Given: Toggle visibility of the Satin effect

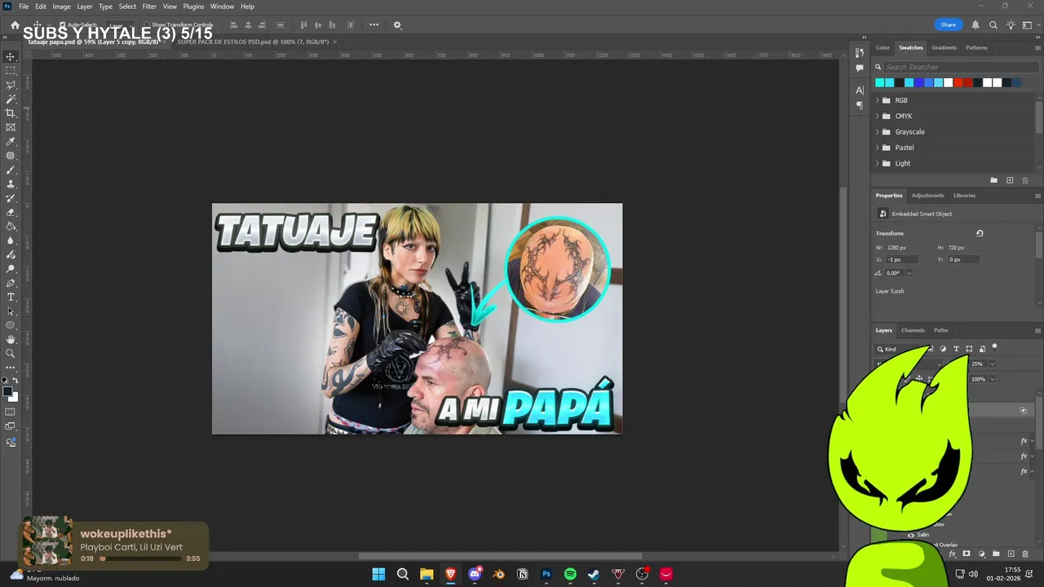Looking at the screenshot, I should (x=911, y=535).
